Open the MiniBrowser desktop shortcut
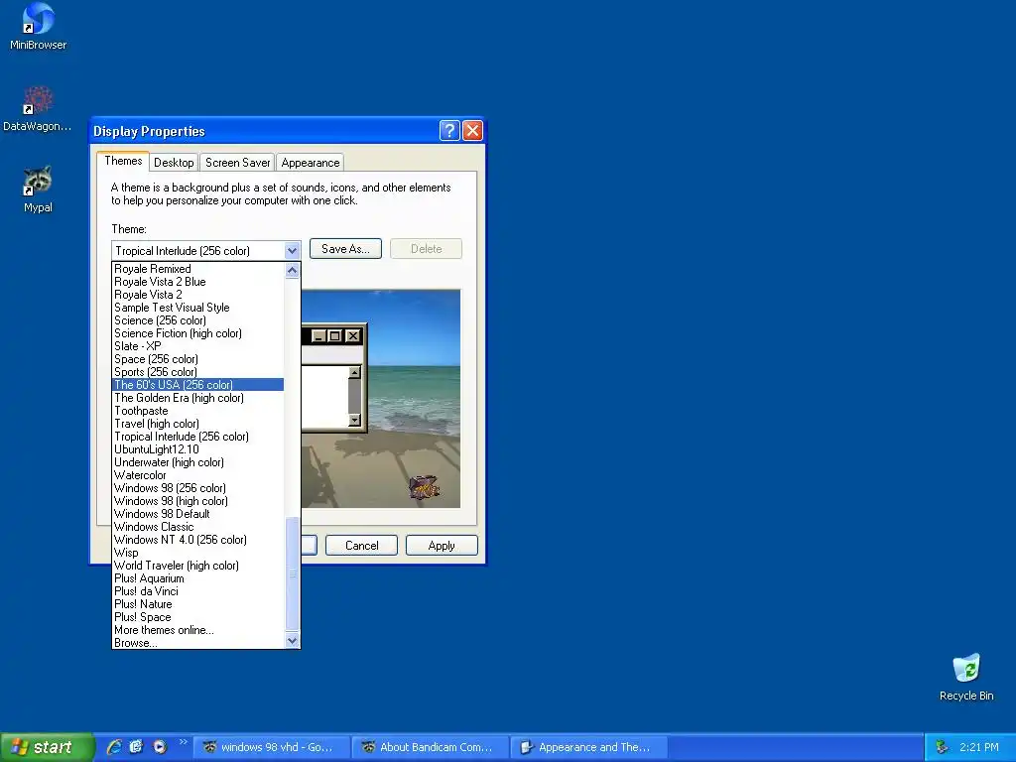 click(38, 26)
